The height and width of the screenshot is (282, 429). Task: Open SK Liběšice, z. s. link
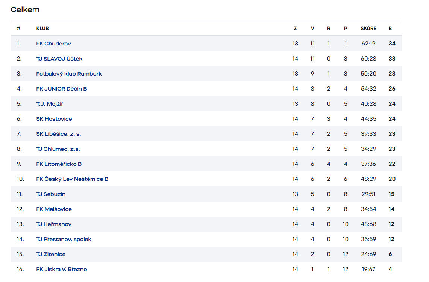(58, 134)
